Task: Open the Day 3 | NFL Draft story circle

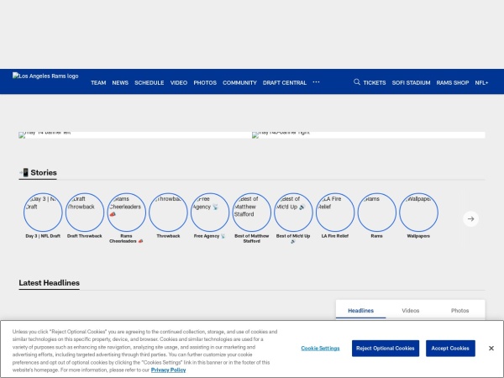Action: 43,213
